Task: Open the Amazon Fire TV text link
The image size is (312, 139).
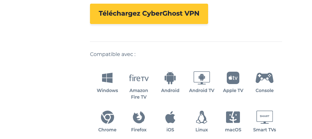Action: pos(139,94)
